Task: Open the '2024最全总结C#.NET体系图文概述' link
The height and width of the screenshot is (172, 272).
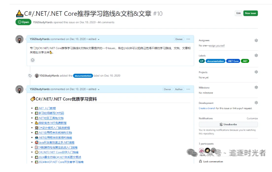Action: [58, 157]
